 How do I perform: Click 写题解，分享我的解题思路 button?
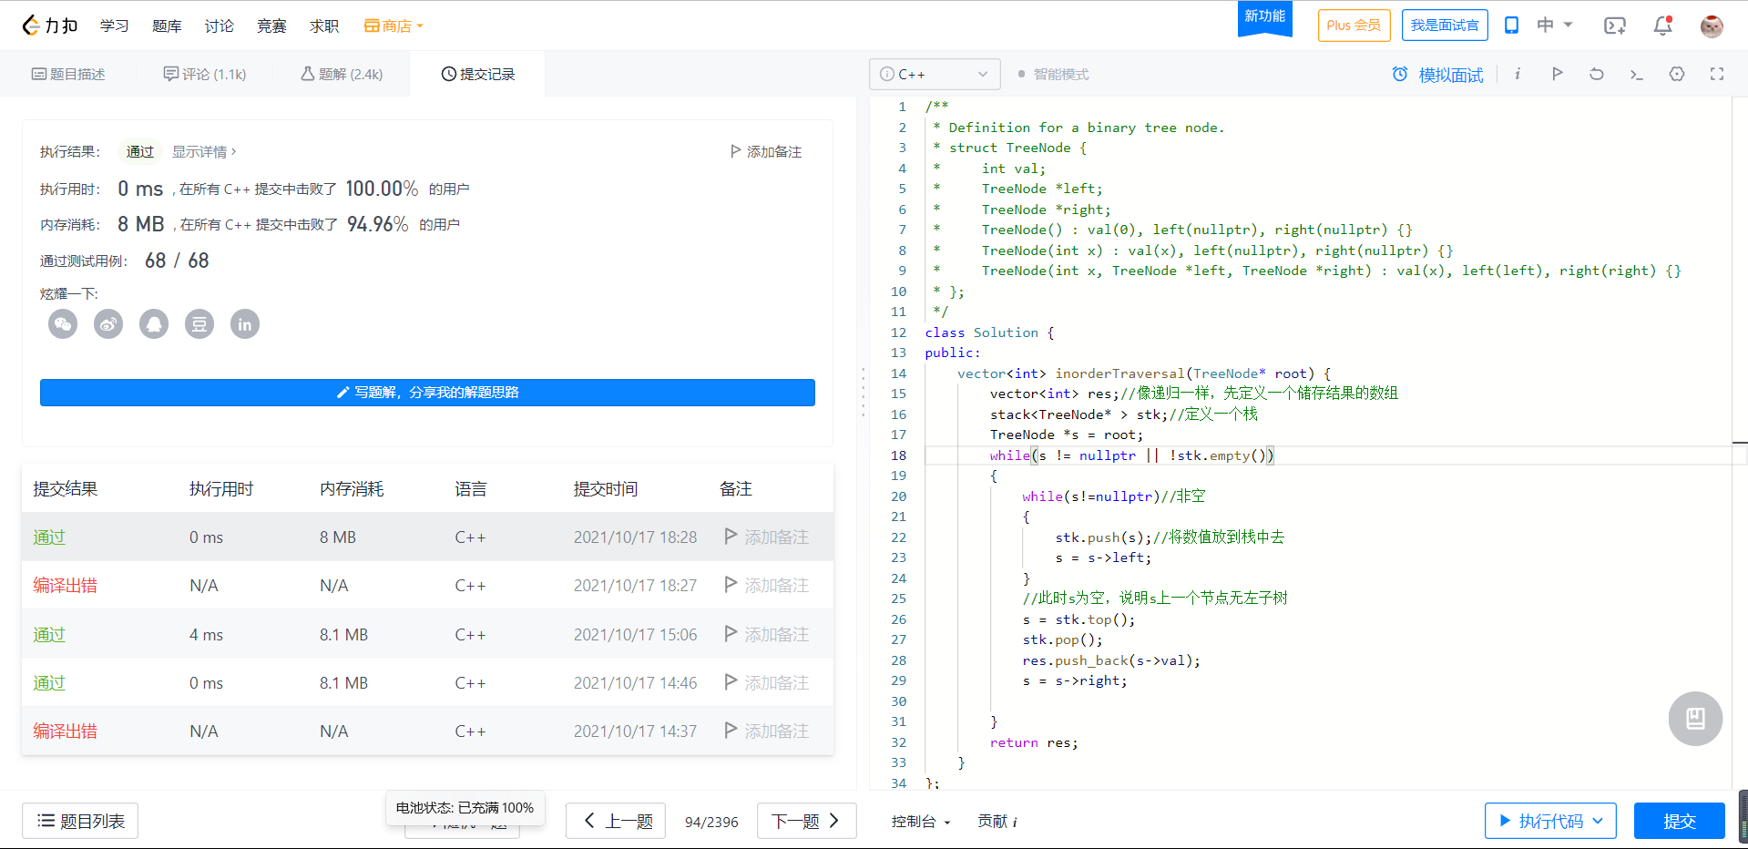[427, 392]
